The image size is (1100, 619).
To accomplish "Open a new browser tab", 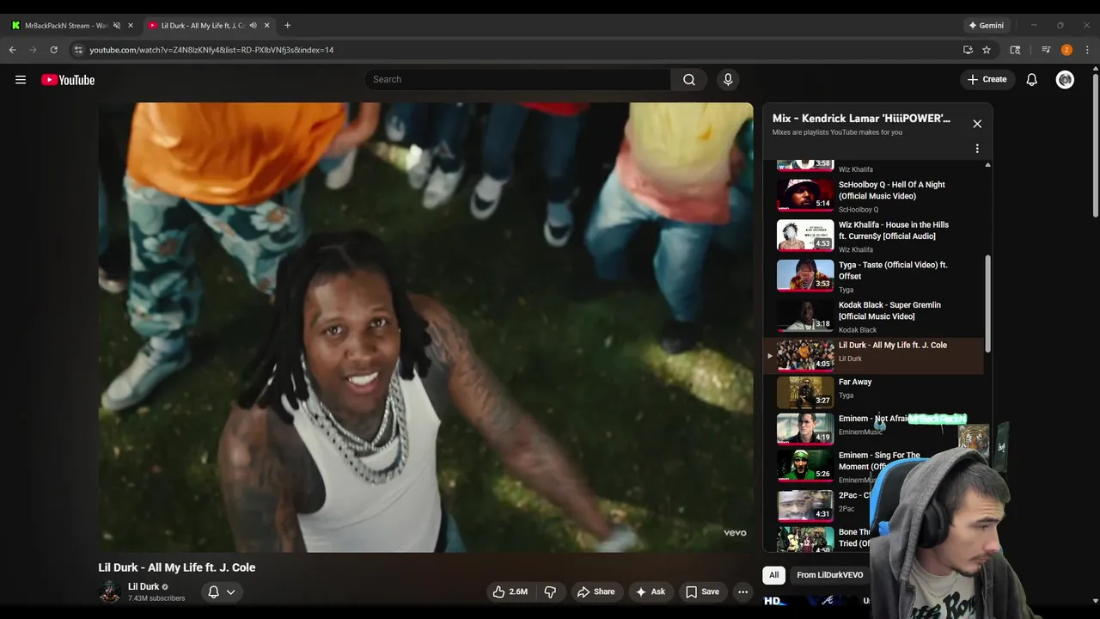I will (287, 26).
